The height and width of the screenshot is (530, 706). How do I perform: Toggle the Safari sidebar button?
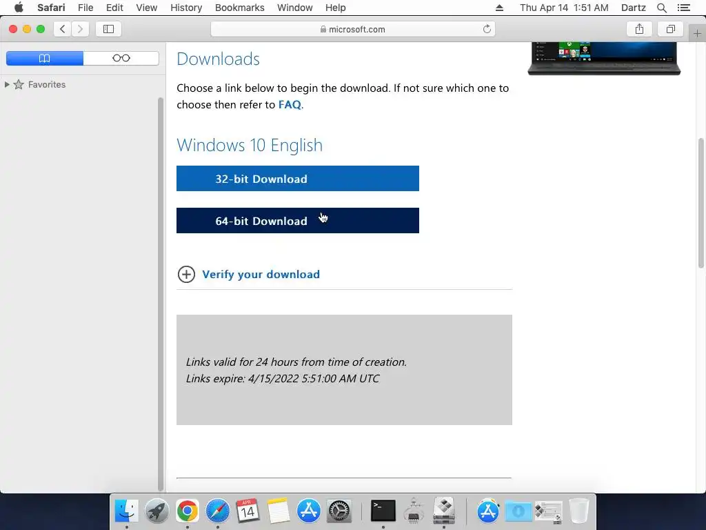[x=108, y=29]
